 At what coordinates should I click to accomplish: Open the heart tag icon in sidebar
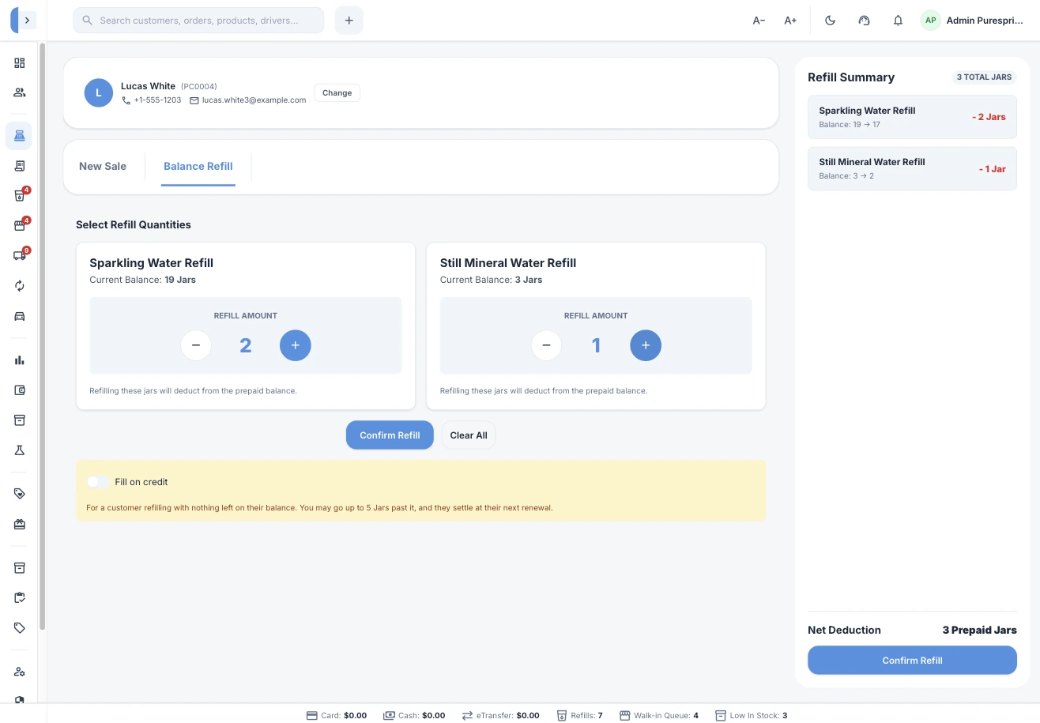click(x=20, y=494)
